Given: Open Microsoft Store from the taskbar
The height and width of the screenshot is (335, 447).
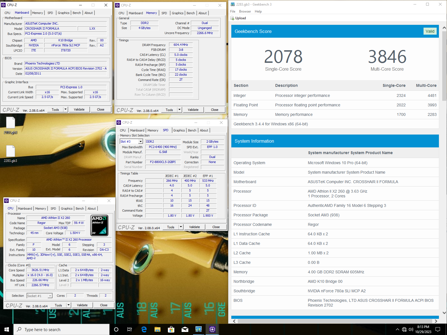Looking at the screenshot, I should pyautogui.click(x=171, y=329).
